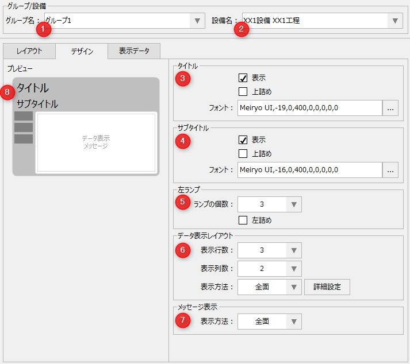Screen dimensions: 410x364
Task: Enable the 左詰め lamp checkbox
Action: 243,220
